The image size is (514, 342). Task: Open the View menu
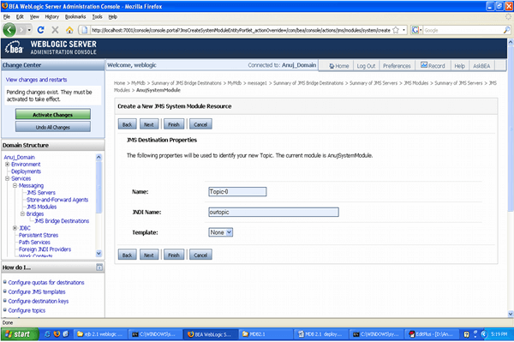click(x=34, y=17)
